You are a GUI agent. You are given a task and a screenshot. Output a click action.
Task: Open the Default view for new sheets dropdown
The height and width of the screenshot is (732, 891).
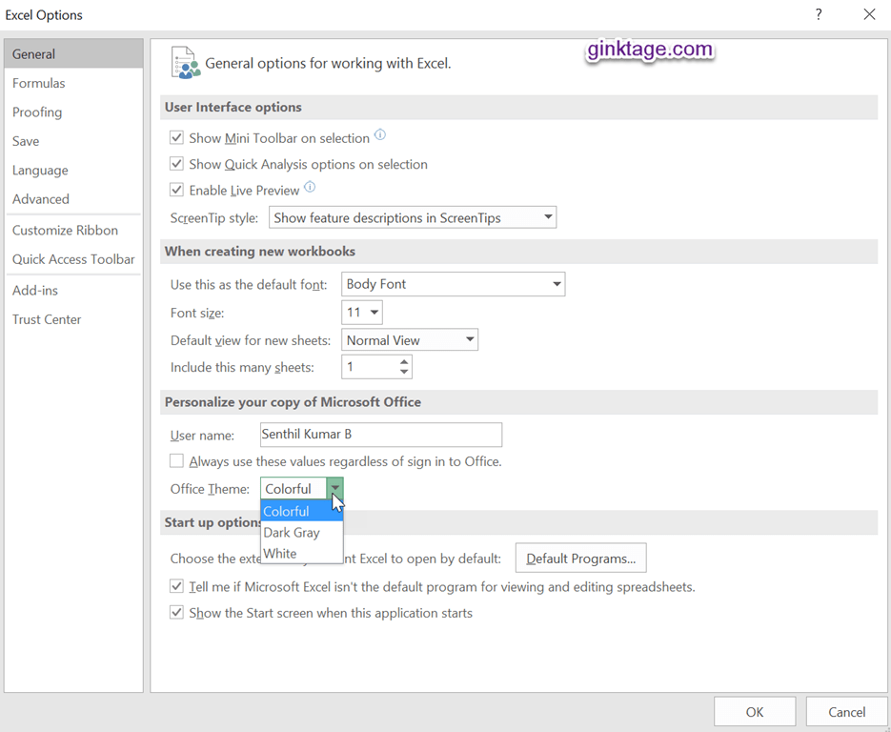tap(469, 339)
